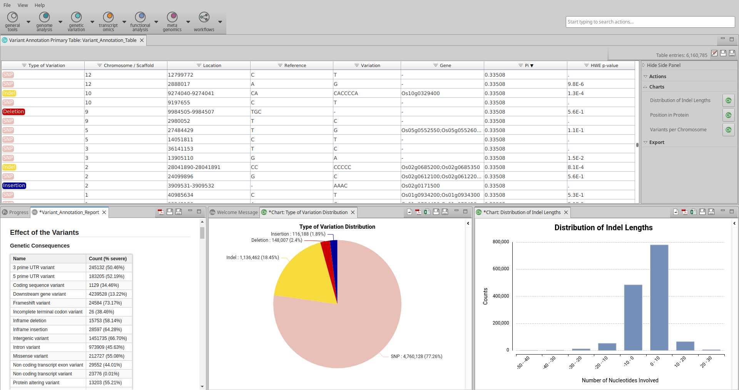Click the clear filters icon beside Table entries
Screen dimensions: 739x390
(x=714, y=53)
